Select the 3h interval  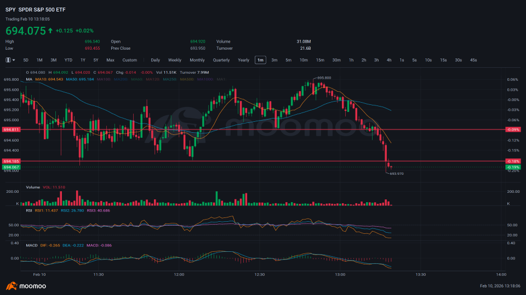(x=376, y=60)
